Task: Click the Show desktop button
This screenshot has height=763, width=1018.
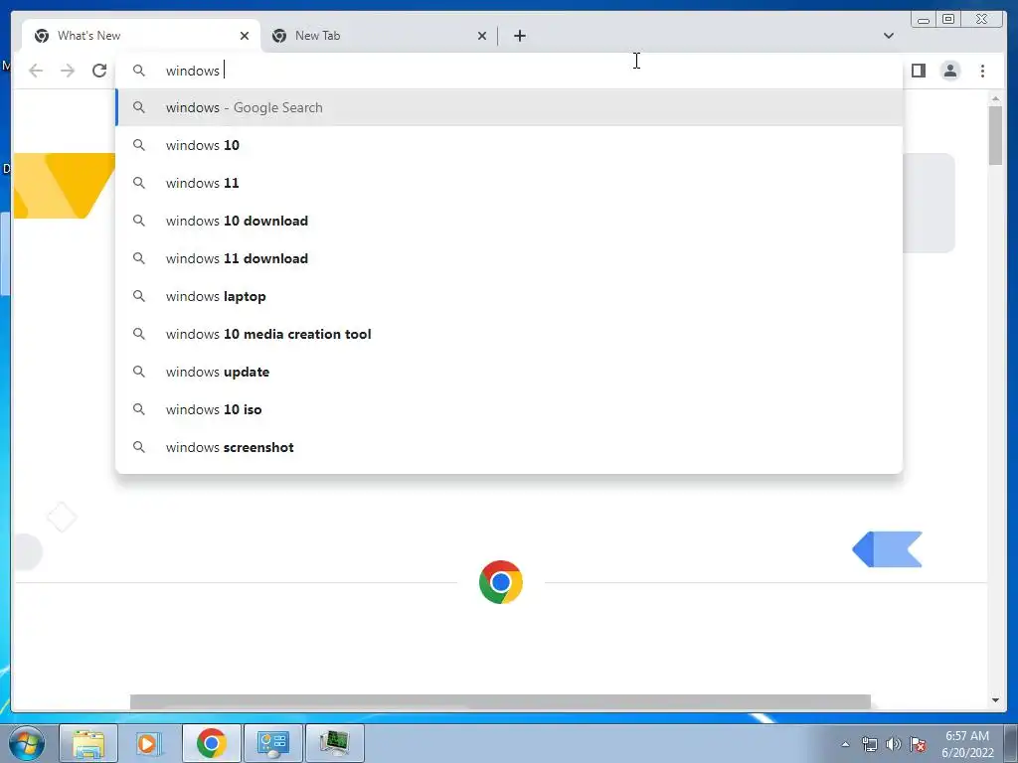Action: tap(1011, 743)
